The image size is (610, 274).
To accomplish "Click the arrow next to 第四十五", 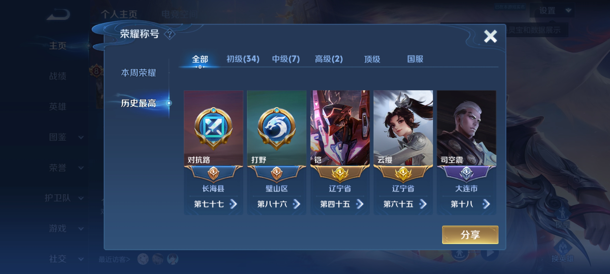I will [360, 204].
